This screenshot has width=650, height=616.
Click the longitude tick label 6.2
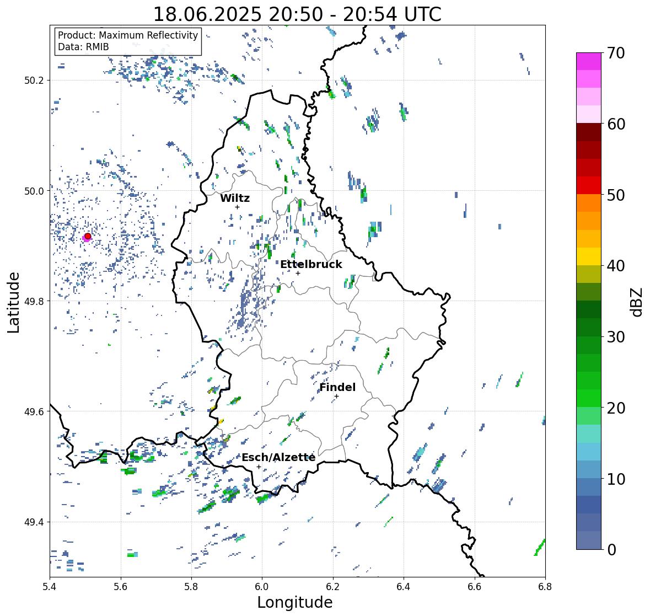point(333,586)
